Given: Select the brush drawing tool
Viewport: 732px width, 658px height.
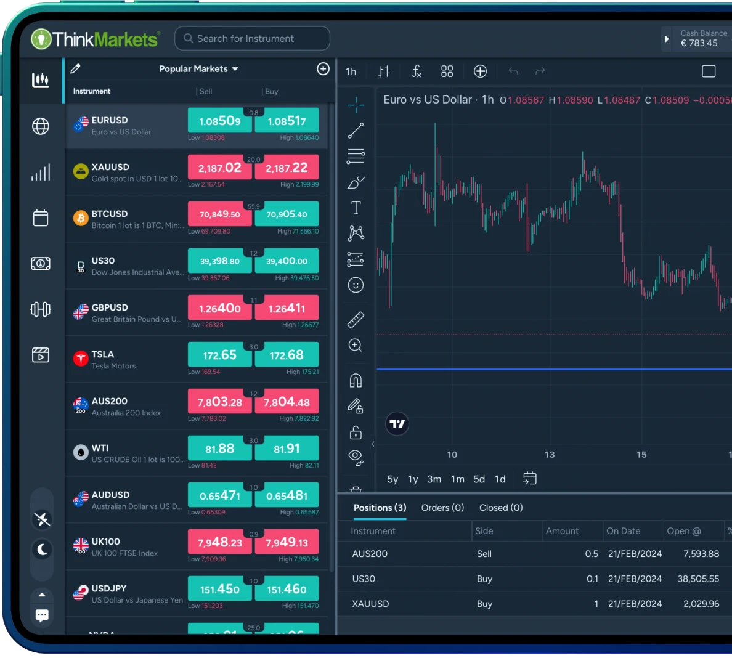Looking at the screenshot, I should pos(356,182).
